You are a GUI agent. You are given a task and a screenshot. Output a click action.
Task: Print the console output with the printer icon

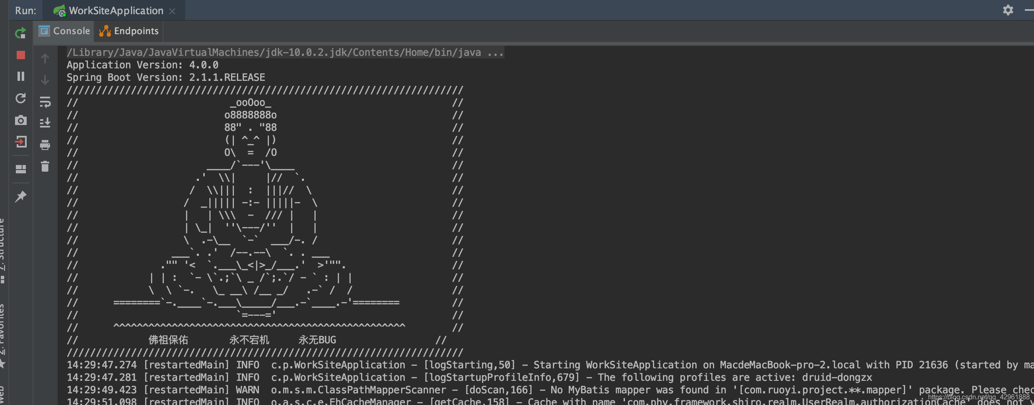coord(45,145)
